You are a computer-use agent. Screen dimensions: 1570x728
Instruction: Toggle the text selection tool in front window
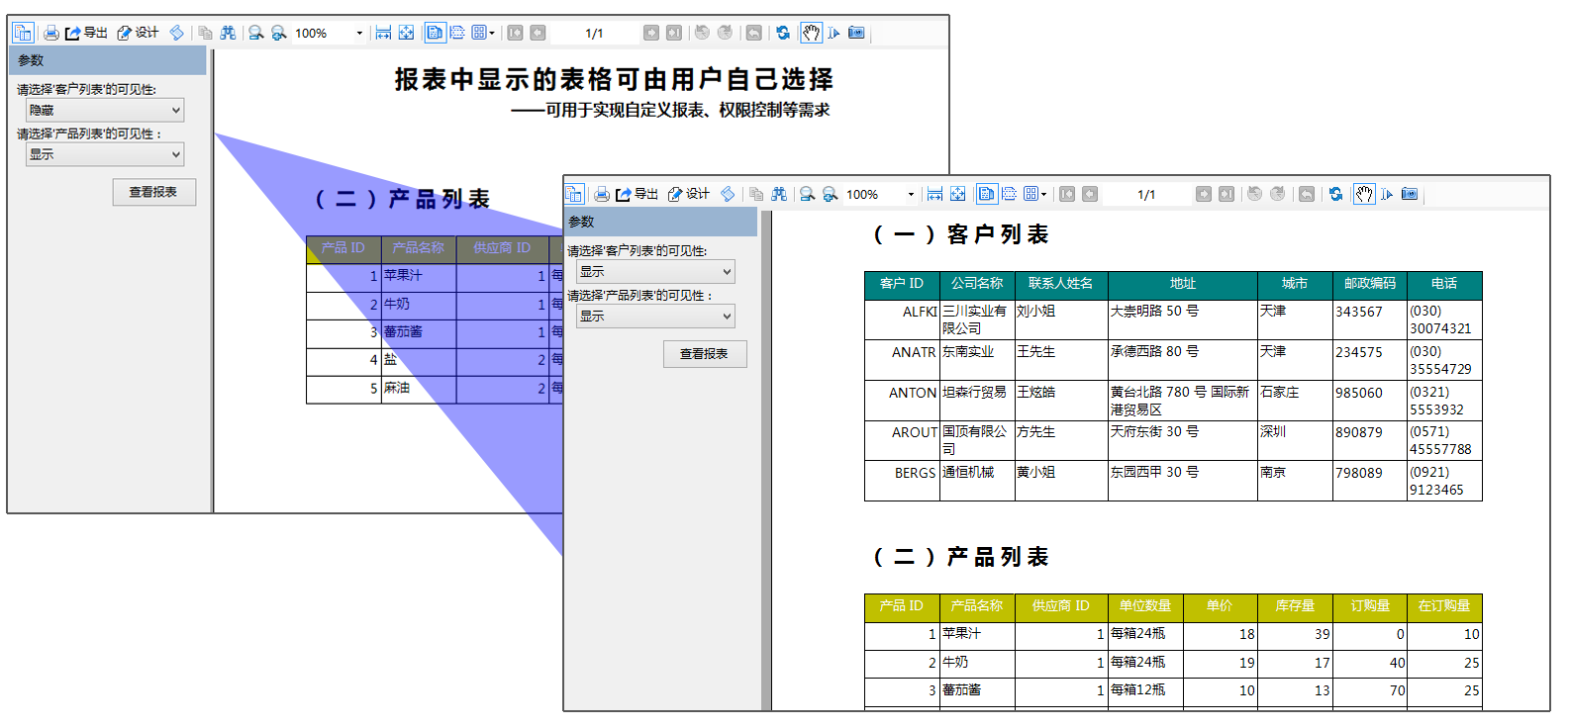[x=1387, y=194]
